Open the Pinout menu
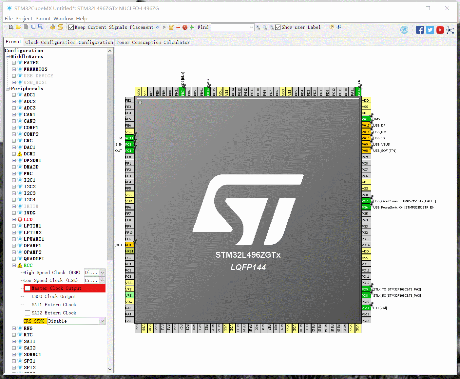 43,19
